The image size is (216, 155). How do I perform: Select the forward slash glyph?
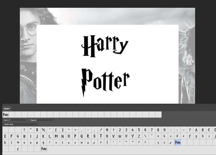(101, 130)
